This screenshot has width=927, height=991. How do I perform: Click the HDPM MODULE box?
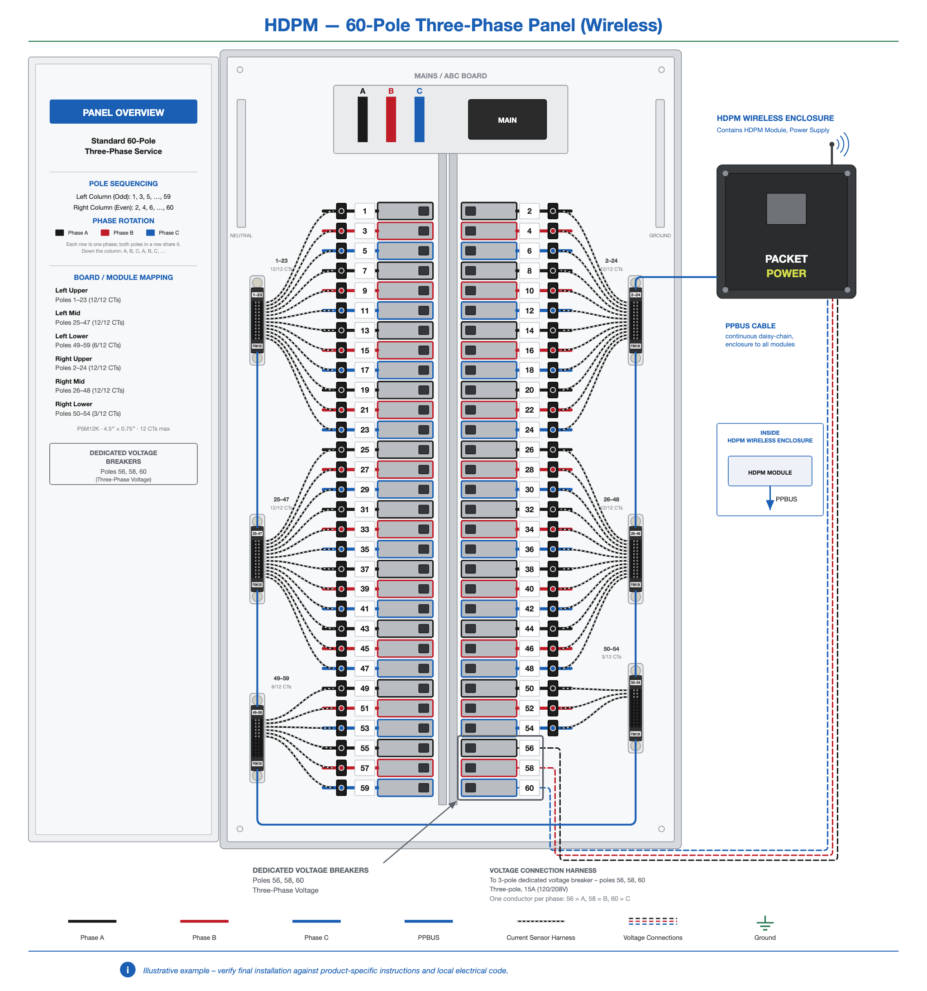pyautogui.click(x=769, y=471)
